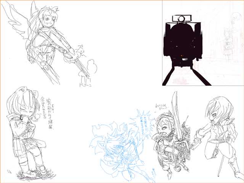Image resolution: width=244 pixels, height=183 pixels.
Task: Select the feathered wing of the flying girl
Action: click(17, 20)
